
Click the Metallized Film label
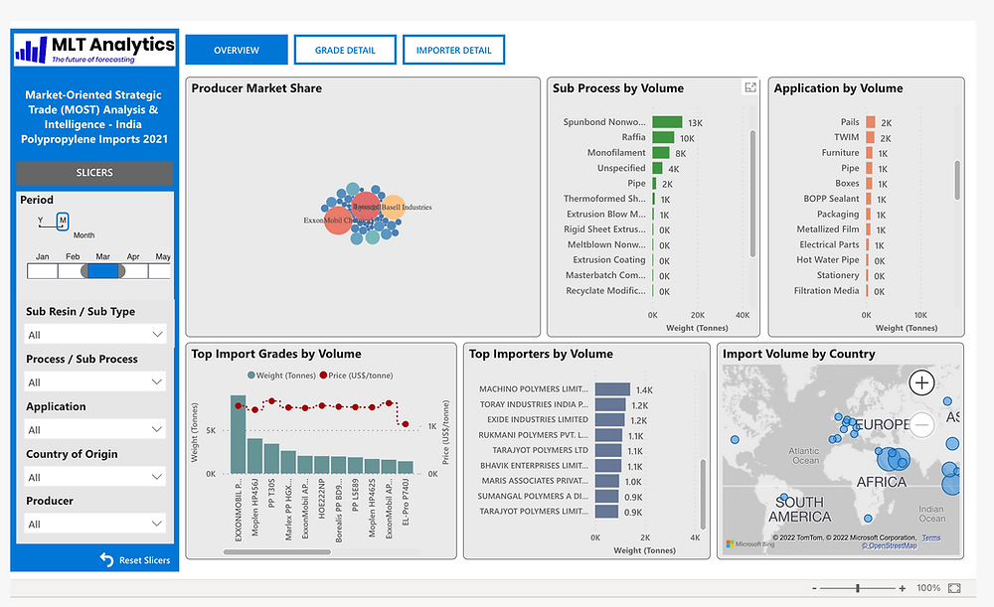coord(828,228)
